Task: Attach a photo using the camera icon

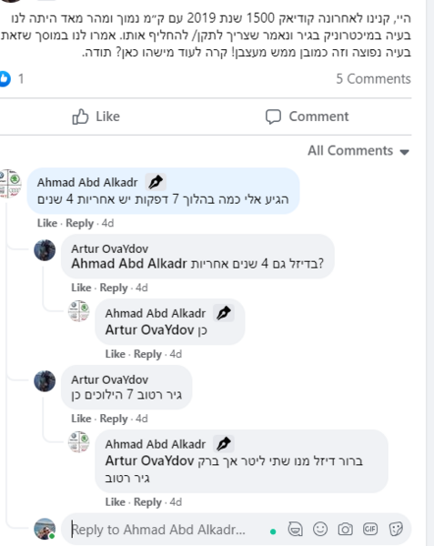Action: [x=345, y=530]
